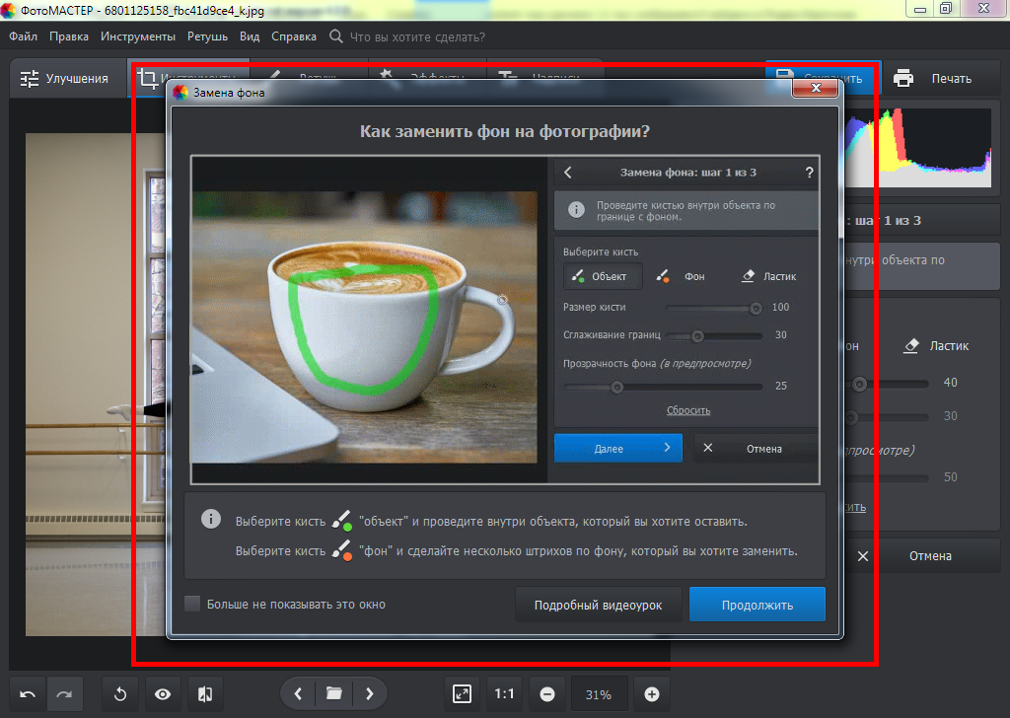Viewport: 1010px width, 718px height.
Task: Toggle before/after compare view icon
Action: click(x=205, y=694)
